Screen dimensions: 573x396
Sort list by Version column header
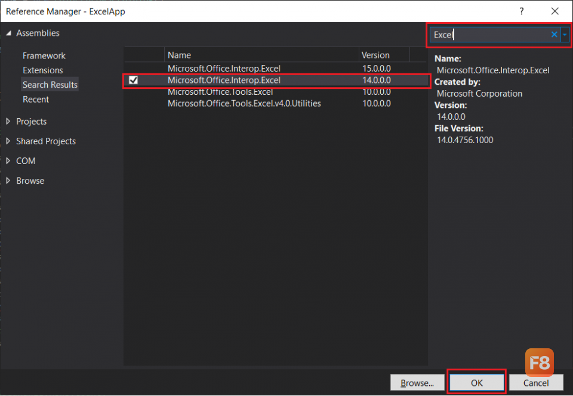[384, 55]
